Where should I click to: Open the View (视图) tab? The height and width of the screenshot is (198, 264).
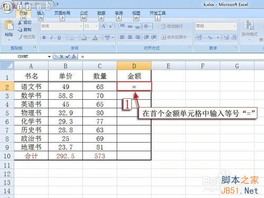click(x=136, y=13)
